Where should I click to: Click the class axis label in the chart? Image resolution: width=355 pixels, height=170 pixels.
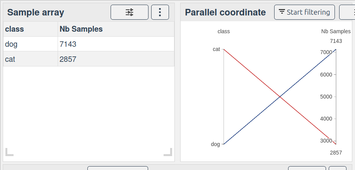pyautogui.click(x=224, y=31)
